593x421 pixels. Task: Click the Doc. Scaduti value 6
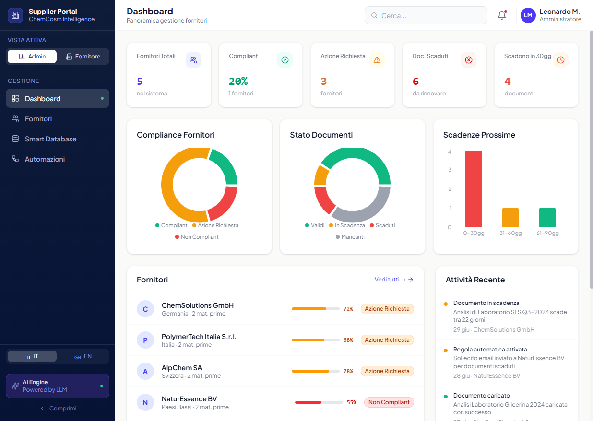coord(415,81)
